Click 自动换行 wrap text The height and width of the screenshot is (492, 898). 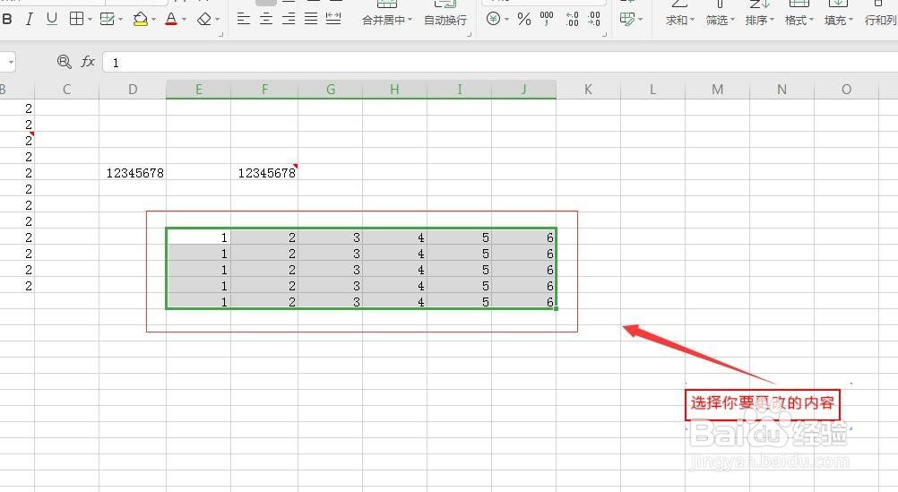[x=445, y=20]
